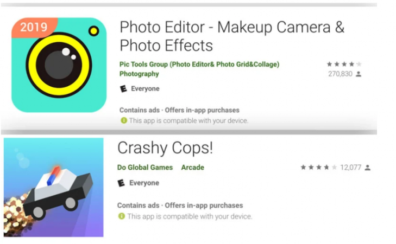Open the Photography category link

pyautogui.click(x=139, y=74)
